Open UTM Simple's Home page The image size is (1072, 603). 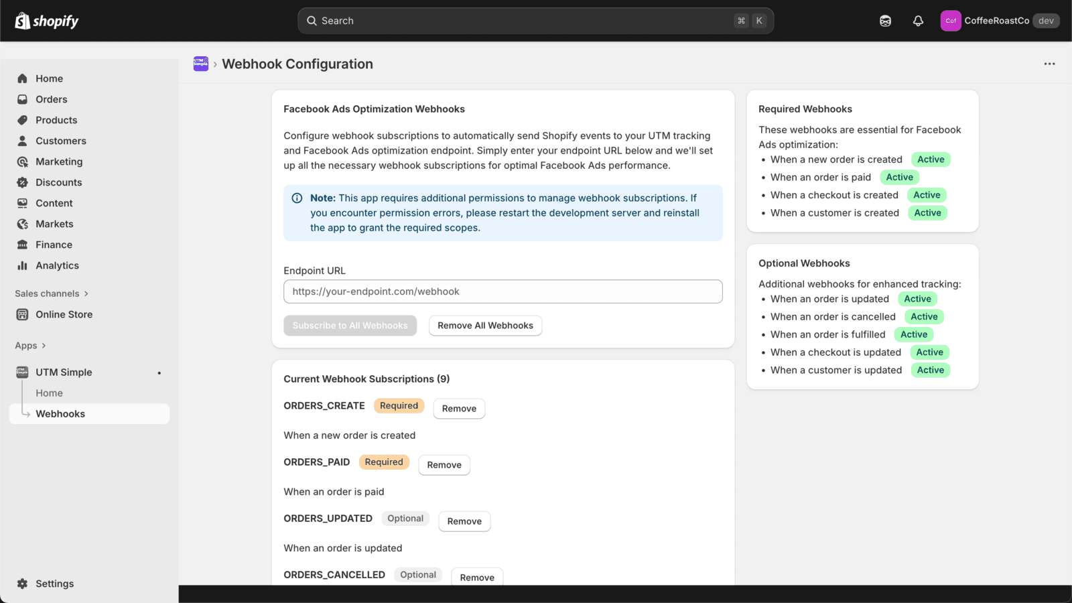(x=49, y=393)
